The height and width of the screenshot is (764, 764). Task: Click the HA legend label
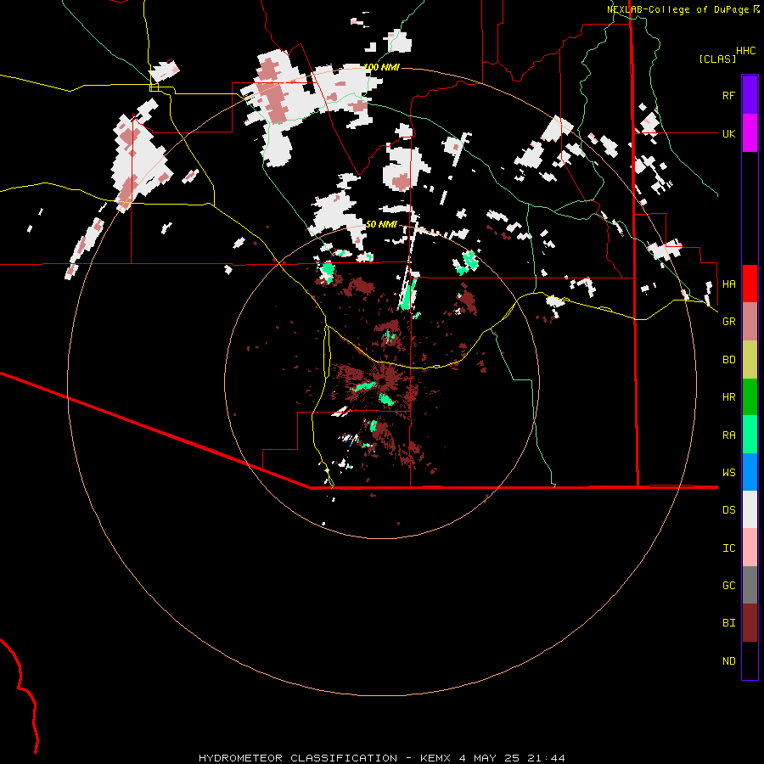[728, 284]
